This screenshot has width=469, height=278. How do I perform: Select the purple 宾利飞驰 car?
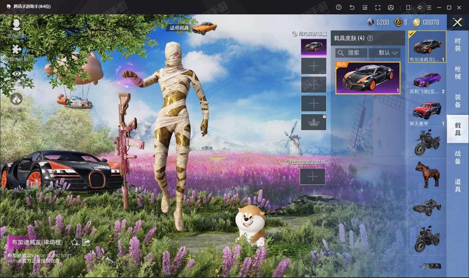pyautogui.click(x=427, y=79)
